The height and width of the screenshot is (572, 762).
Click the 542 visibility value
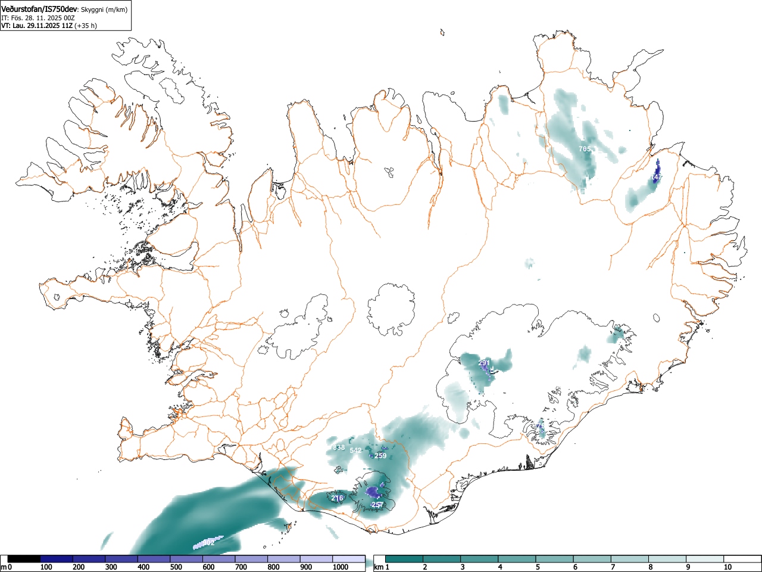(355, 450)
